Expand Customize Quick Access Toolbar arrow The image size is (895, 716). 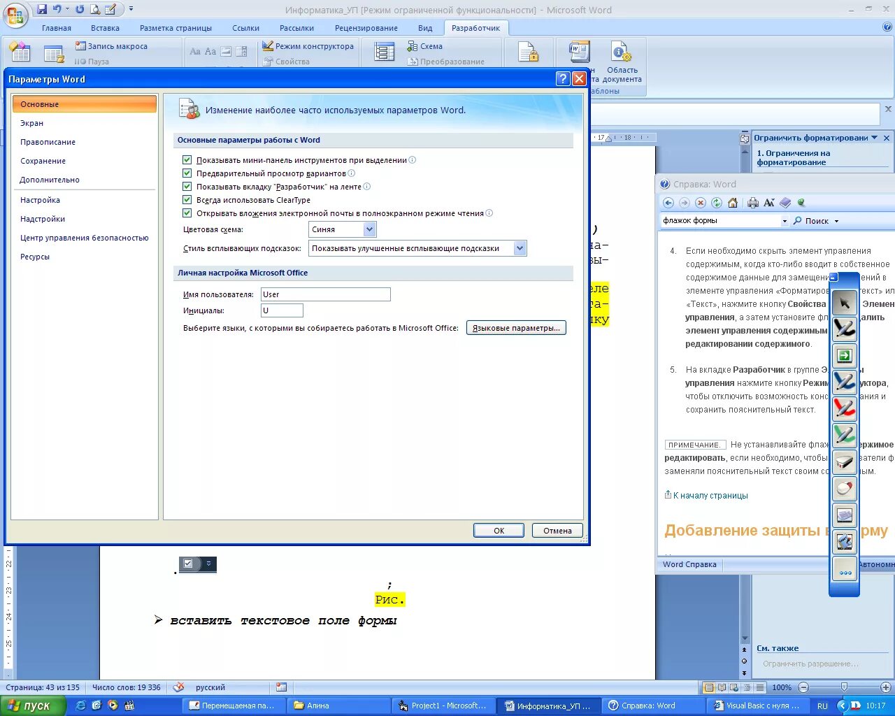tap(131, 9)
